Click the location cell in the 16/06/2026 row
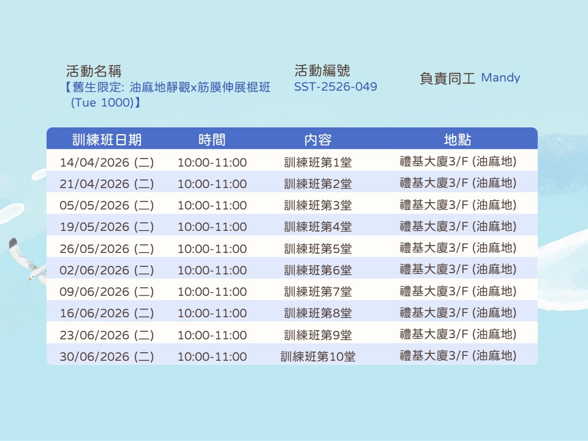 pyautogui.click(x=458, y=313)
